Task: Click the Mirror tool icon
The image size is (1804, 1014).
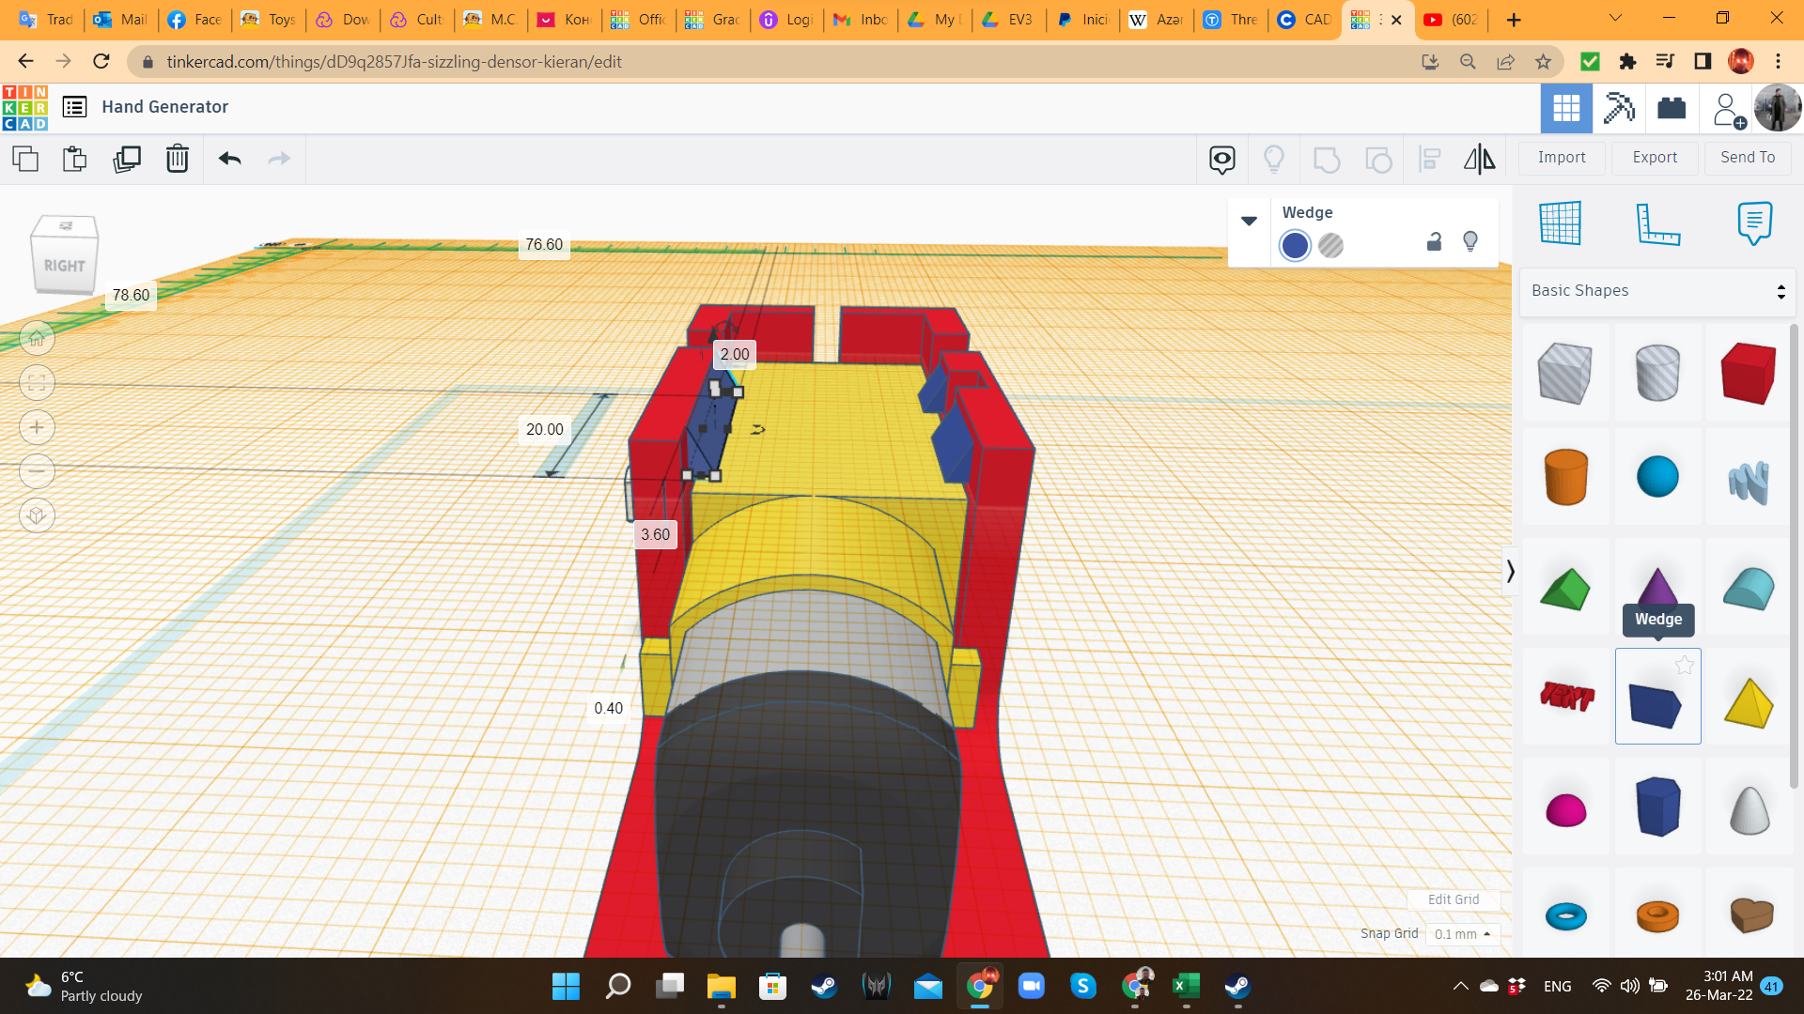Action: coord(1479,159)
